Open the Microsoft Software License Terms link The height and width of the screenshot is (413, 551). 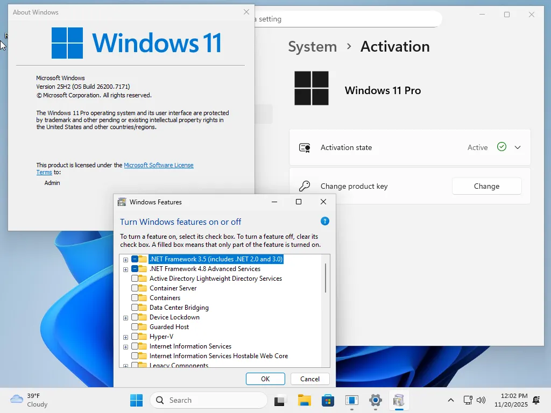[158, 165]
